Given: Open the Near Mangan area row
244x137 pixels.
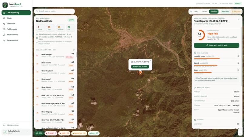Looking at the screenshot, I should 55,56.
